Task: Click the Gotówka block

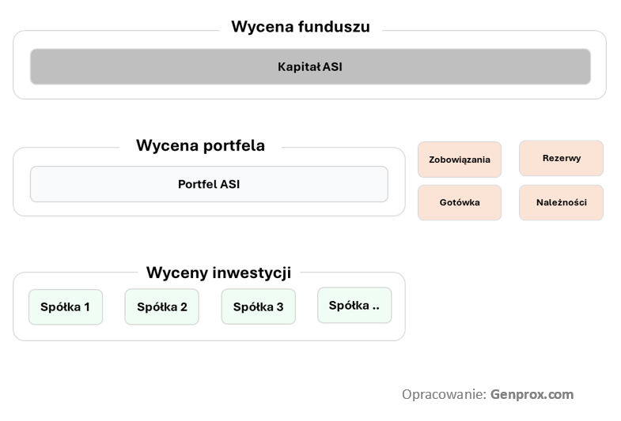Action: [460, 202]
